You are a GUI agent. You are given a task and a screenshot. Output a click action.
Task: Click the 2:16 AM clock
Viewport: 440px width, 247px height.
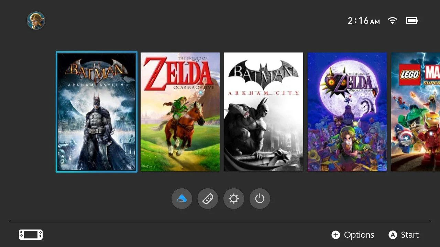[x=364, y=21]
